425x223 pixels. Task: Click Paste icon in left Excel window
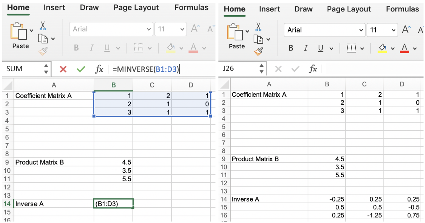[x=19, y=32]
